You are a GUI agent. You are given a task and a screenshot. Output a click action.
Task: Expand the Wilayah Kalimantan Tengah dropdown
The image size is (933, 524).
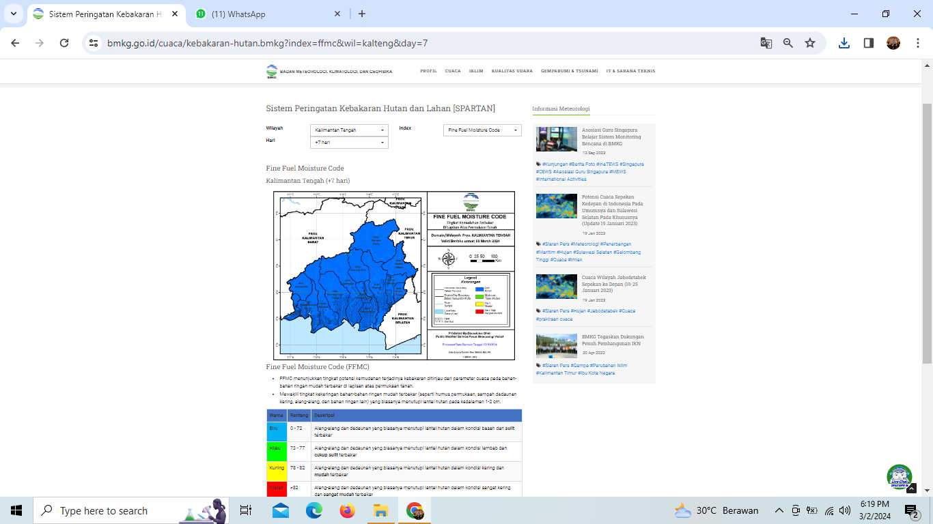tap(349, 130)
